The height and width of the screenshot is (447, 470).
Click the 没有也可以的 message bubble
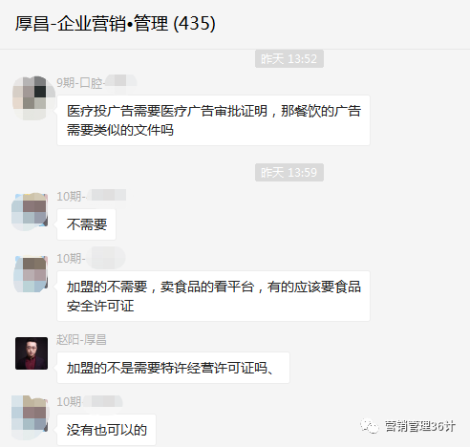pyautogui.click(x=106, y=430)
